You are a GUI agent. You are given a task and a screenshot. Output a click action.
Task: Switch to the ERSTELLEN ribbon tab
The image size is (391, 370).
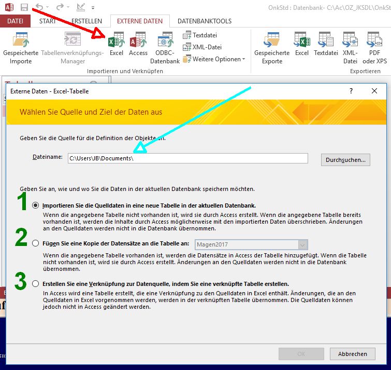click(86, 21)
